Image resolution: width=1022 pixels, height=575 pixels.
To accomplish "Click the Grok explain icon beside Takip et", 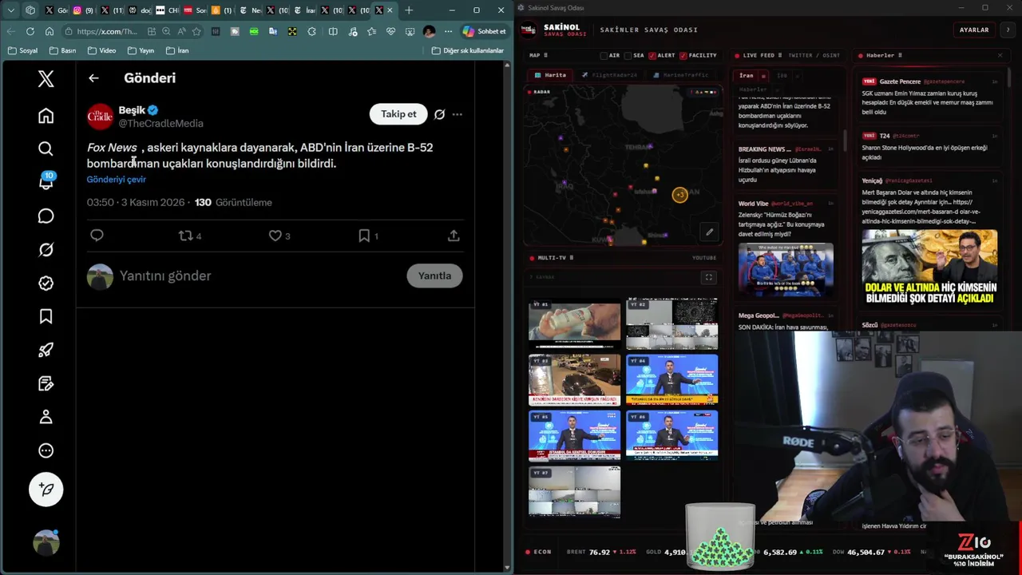I will [x=439, y=114].
